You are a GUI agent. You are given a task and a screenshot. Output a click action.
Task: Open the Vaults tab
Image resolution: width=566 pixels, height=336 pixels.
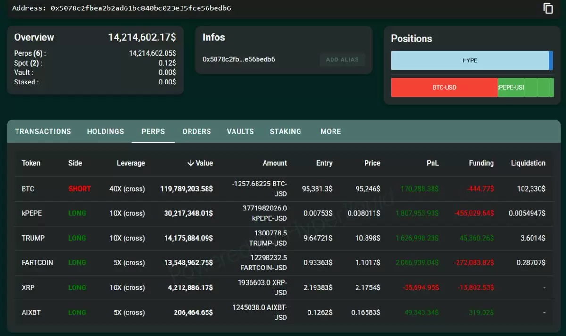pyautogui.click(x=241, y=131)
